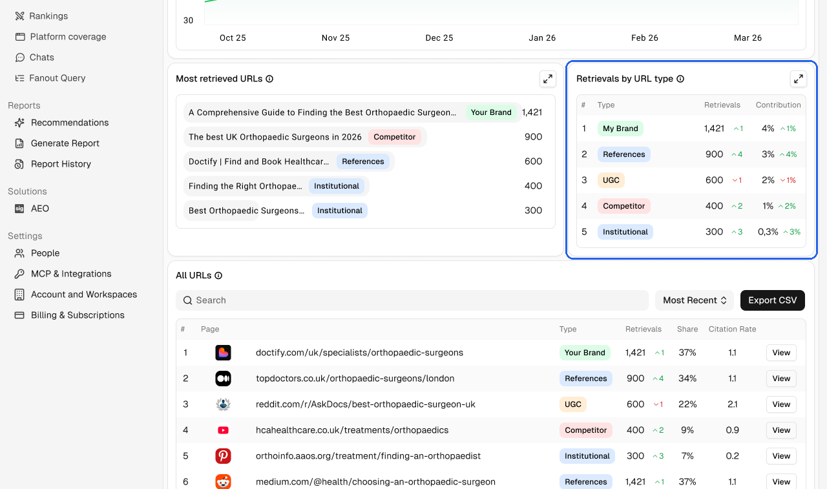
Task: Open Platform coverage page
Action: pos(61,37)
